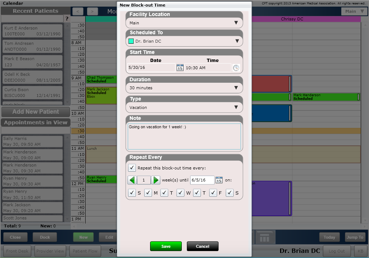
Task: Decrease repeat week interval with left arrow
Action: [x=132, y=180]
